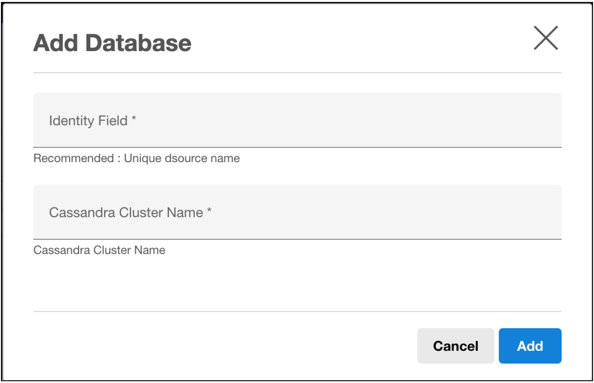Click blank area below Cassandra helper text
The width and height of the screenshot is (594, 383).
click(297, 281)
